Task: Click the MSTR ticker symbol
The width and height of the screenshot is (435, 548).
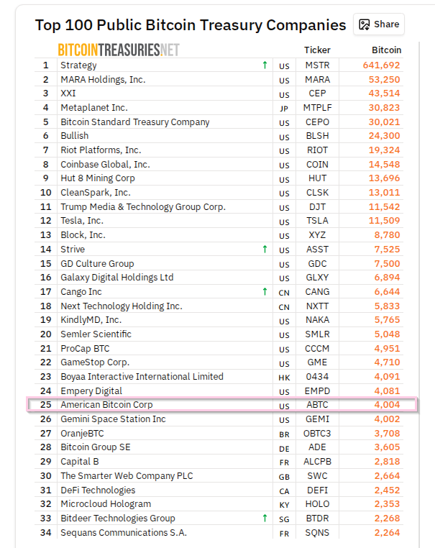Action: [317, 65]
